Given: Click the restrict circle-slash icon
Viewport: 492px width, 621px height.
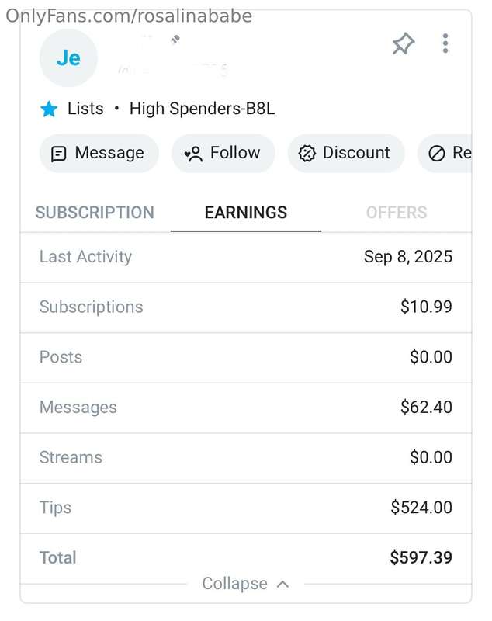Looking at the screenshot, I should coord(437,153).
